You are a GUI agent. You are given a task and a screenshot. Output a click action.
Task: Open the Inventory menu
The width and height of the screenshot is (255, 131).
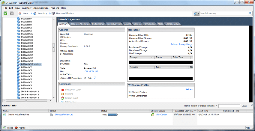[x=26, y=8]
